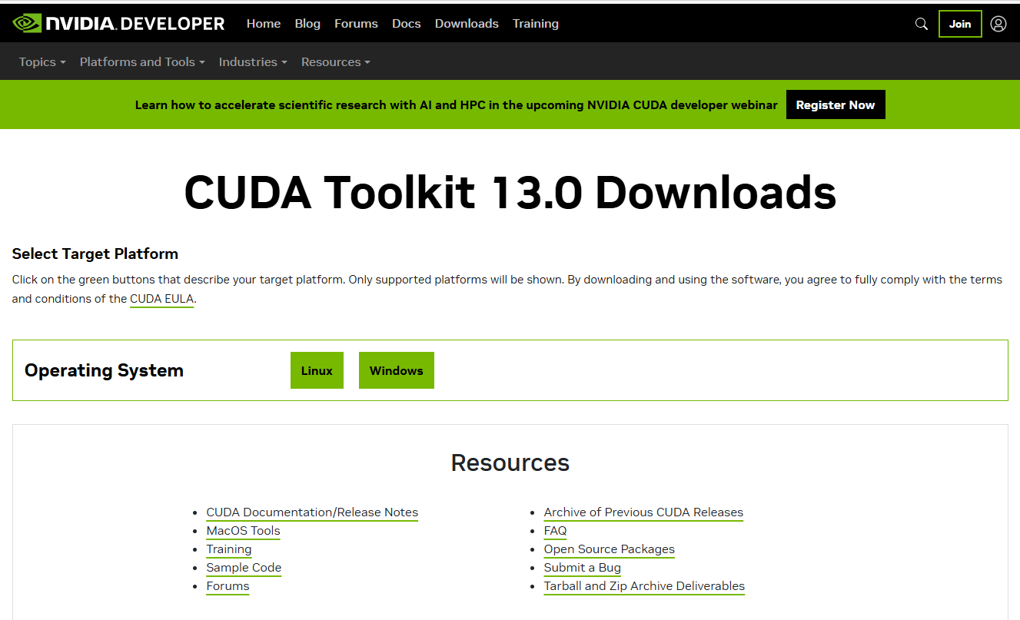Screen dimensions: 1020x620
Task: Open the Blog menu item
Action: 307,24
